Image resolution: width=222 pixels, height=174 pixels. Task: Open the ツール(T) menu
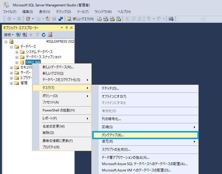click(x=83, y=12)
